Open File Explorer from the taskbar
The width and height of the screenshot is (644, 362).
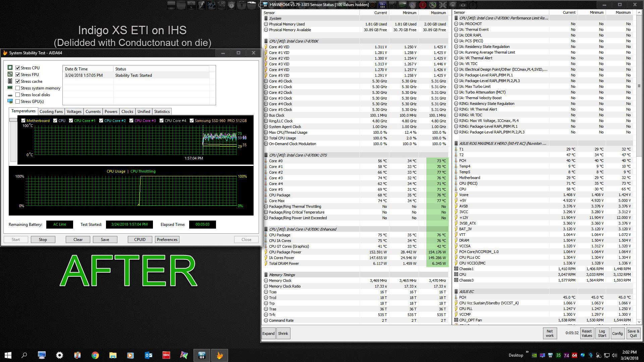pyautogui.click(x=113, y=355)
